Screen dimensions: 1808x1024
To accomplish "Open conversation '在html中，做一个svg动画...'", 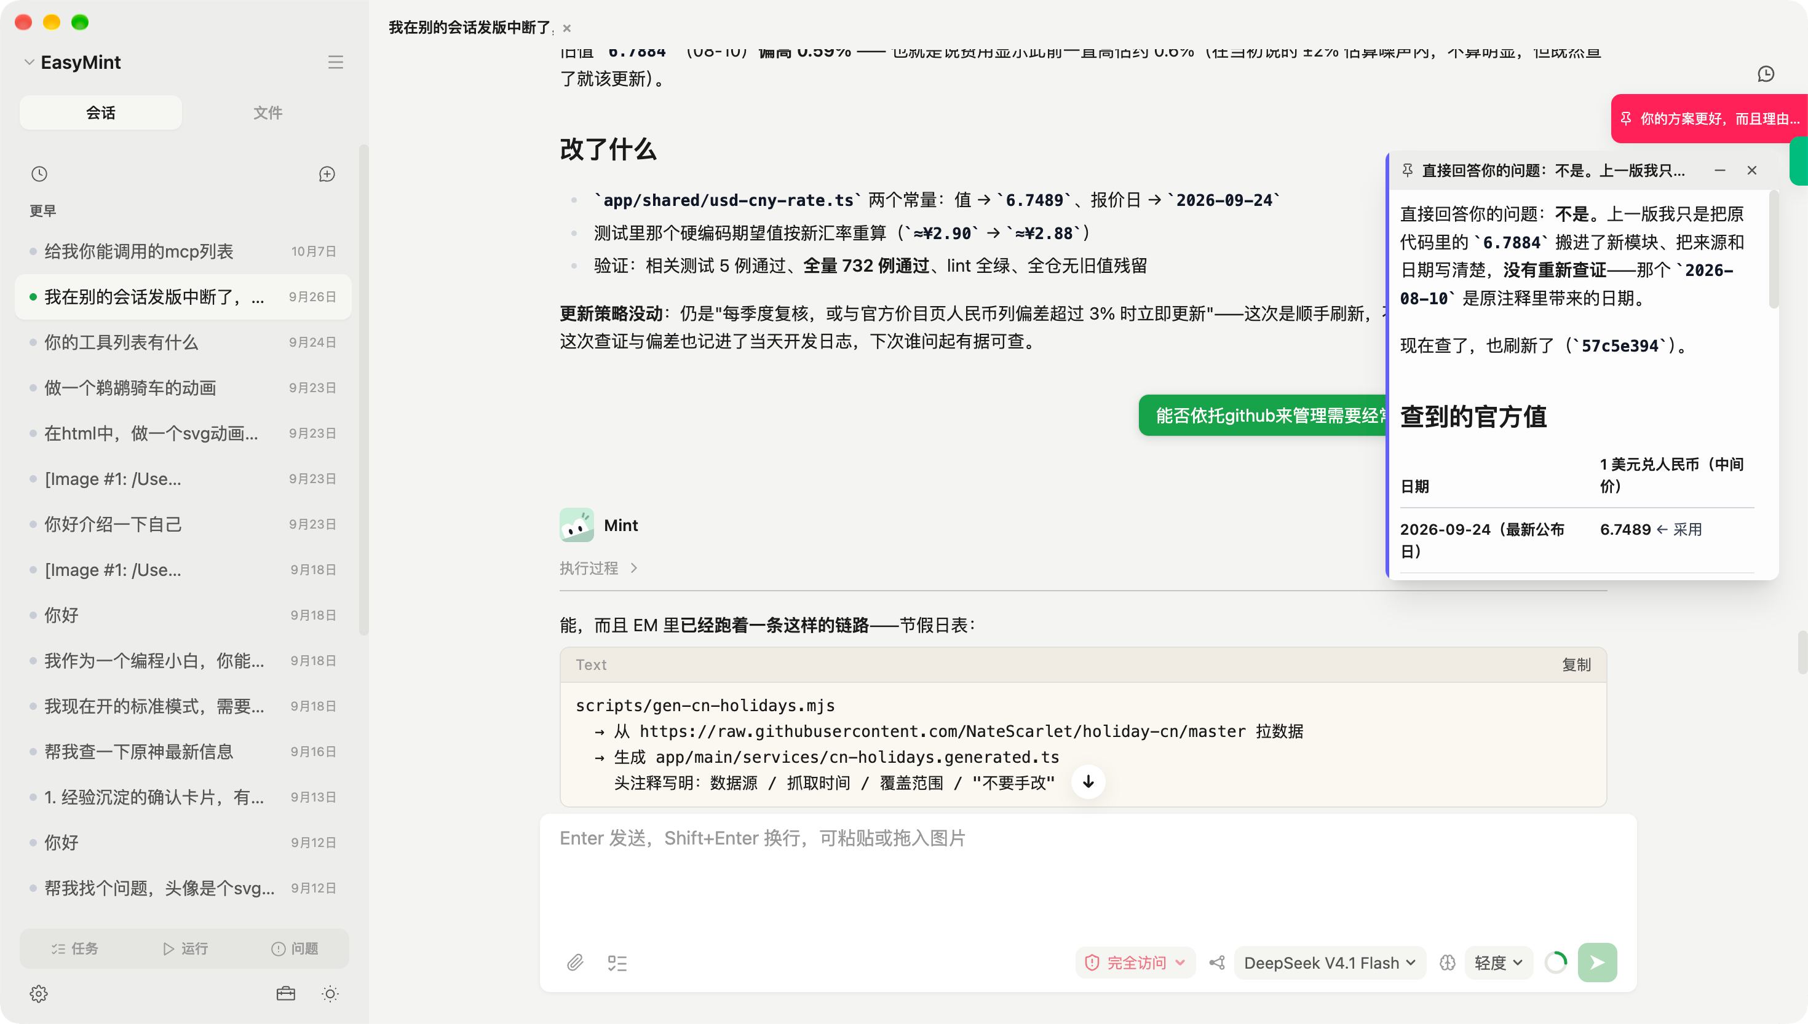I will (x=183, y=433).
